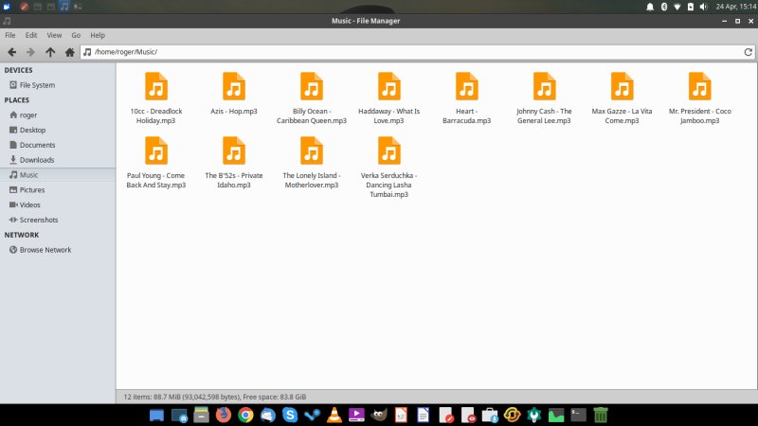Select Heart - Barracuda.mp3 file icon
This screenshot has width=758, height=426.
click(467, 86)
